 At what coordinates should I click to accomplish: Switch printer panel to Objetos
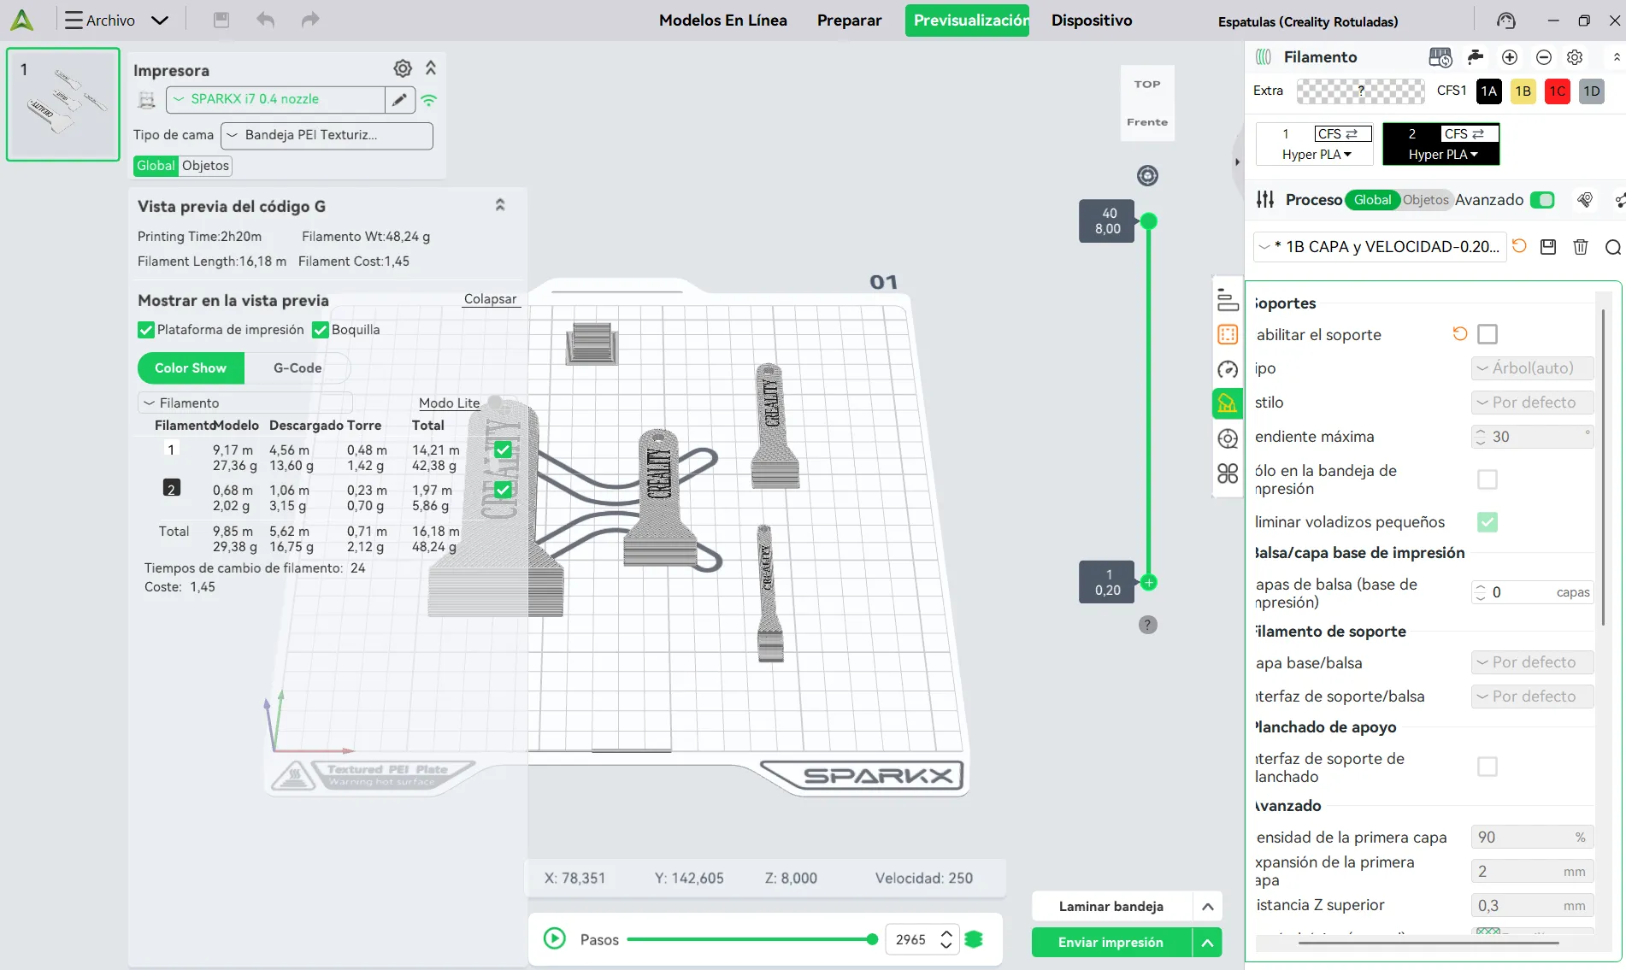pos(205,166)
